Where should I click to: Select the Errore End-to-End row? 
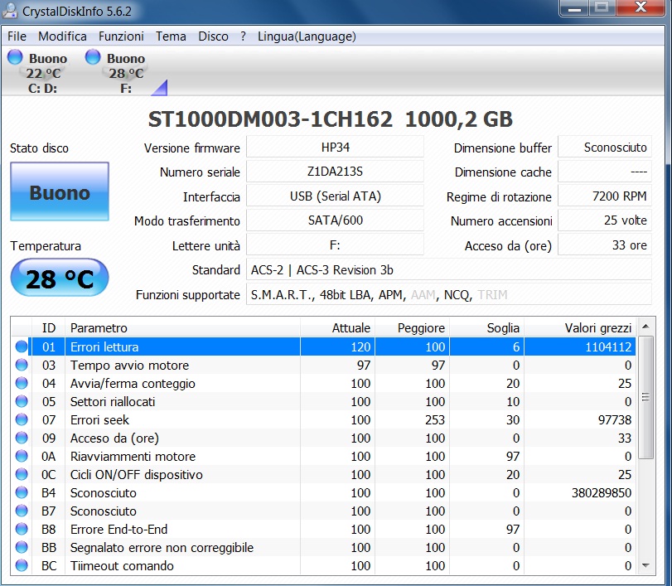(x=324, y=529)
